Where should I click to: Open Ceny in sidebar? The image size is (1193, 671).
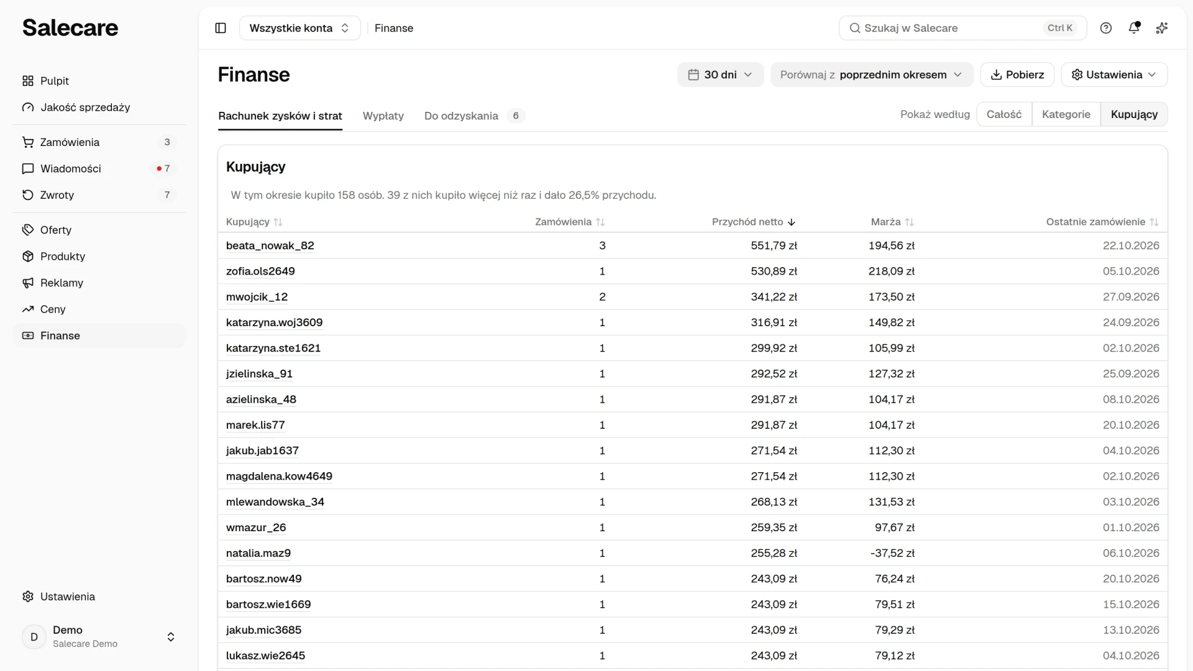click(99, 309)
